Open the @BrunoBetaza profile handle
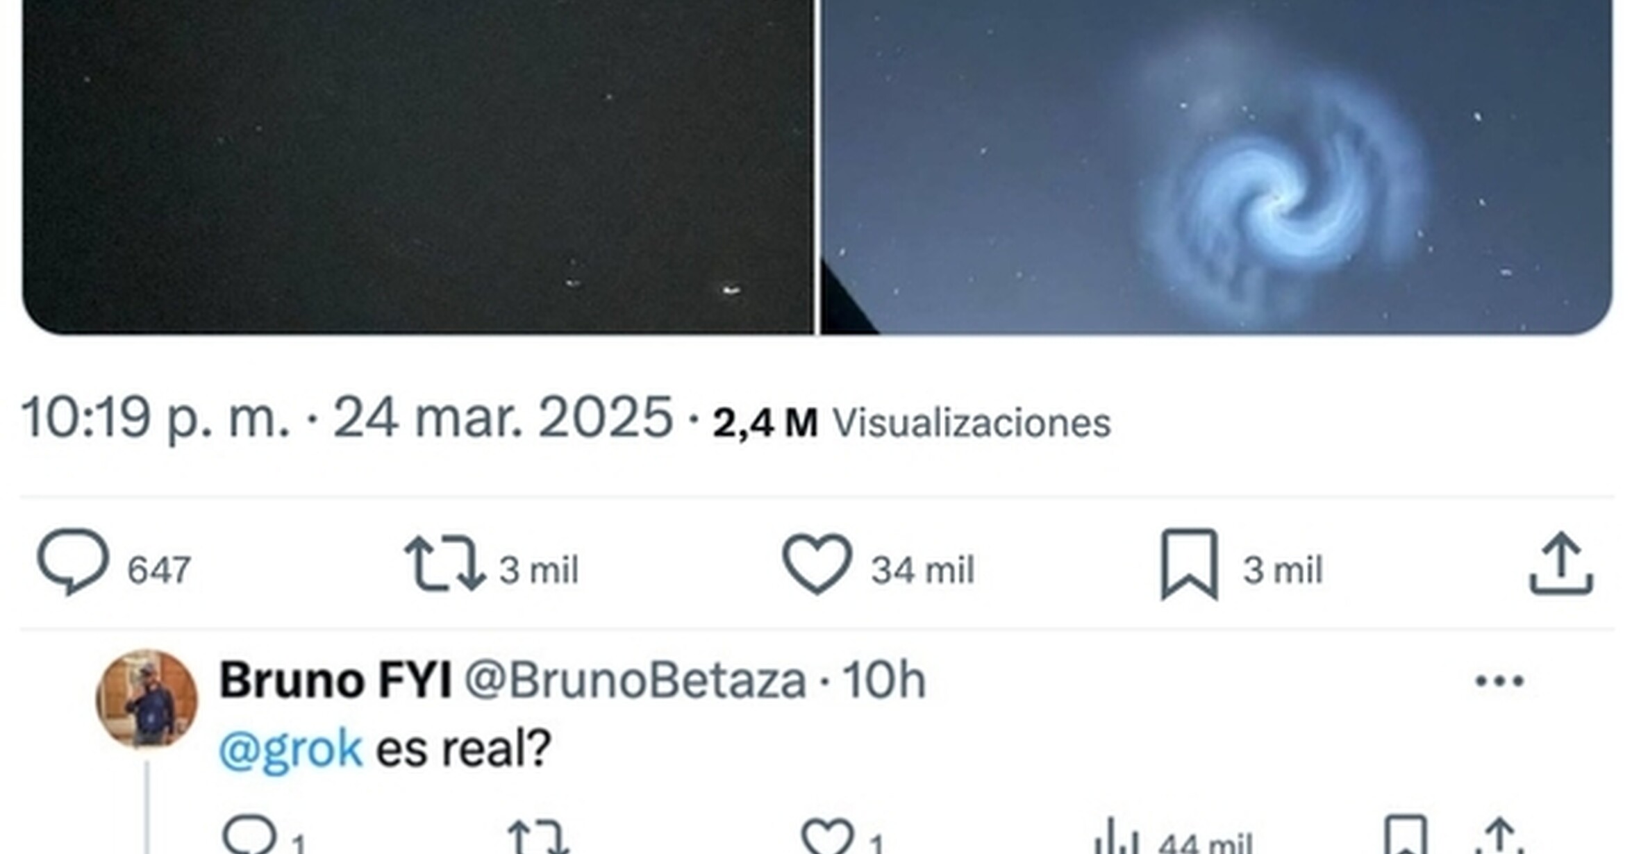Image resolution: width=1632 pixels, height=854 pixels. (635, 680)
